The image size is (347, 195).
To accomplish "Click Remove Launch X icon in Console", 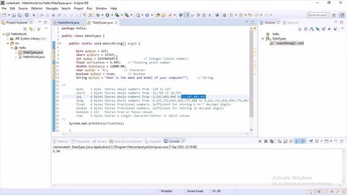I will 266,141.
